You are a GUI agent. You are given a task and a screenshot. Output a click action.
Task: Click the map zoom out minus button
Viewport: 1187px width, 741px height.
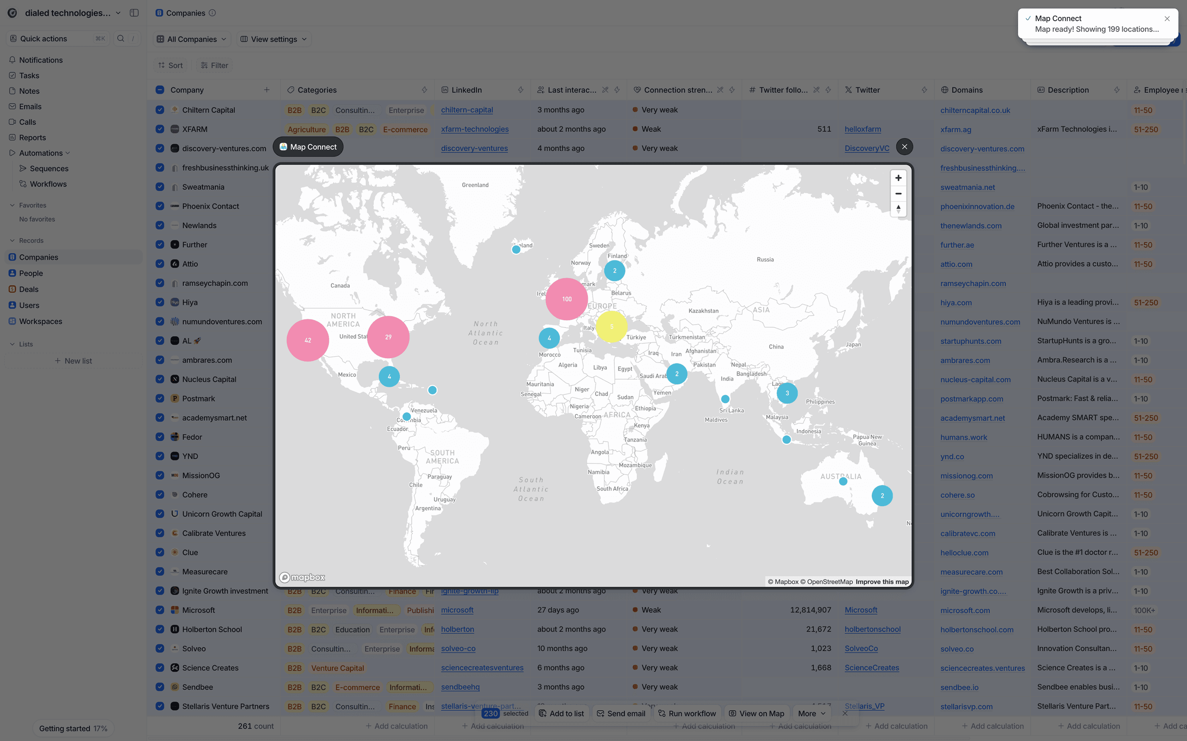pyautogui.click(x=898, y=194)
